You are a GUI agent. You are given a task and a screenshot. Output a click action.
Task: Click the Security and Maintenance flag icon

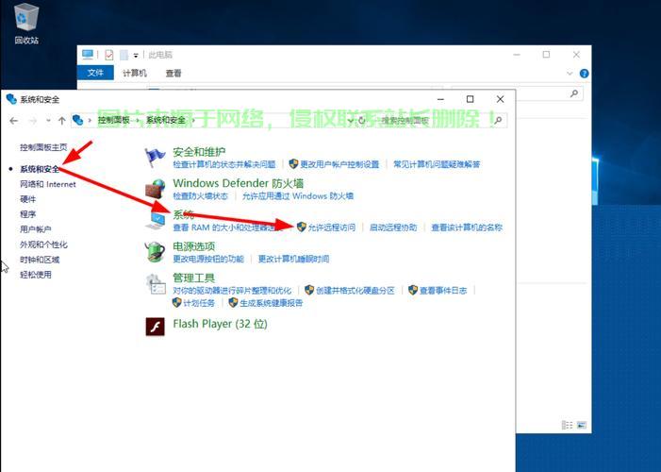click(155, 158)
